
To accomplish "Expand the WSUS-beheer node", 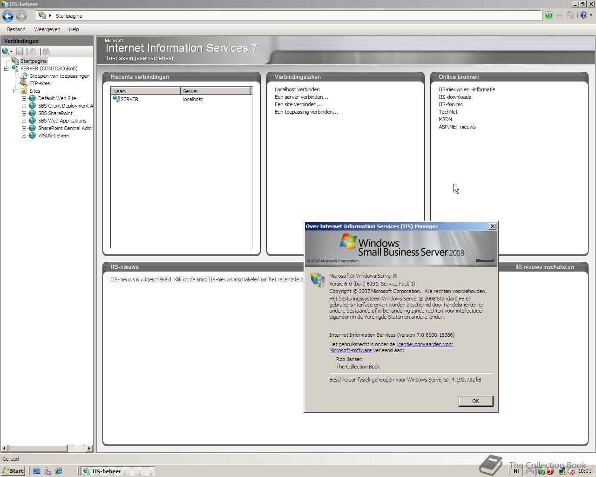I will (24, 136).
